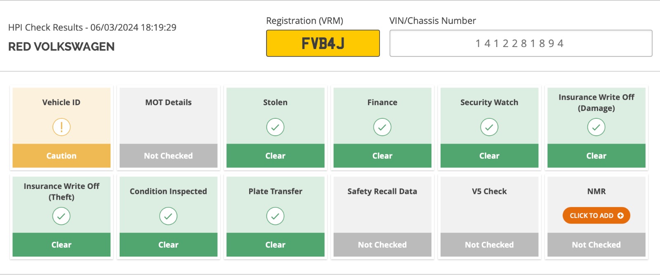Click the FVB4J registration plate field
The height and width of the screenshot is (276, 660).
323,43
